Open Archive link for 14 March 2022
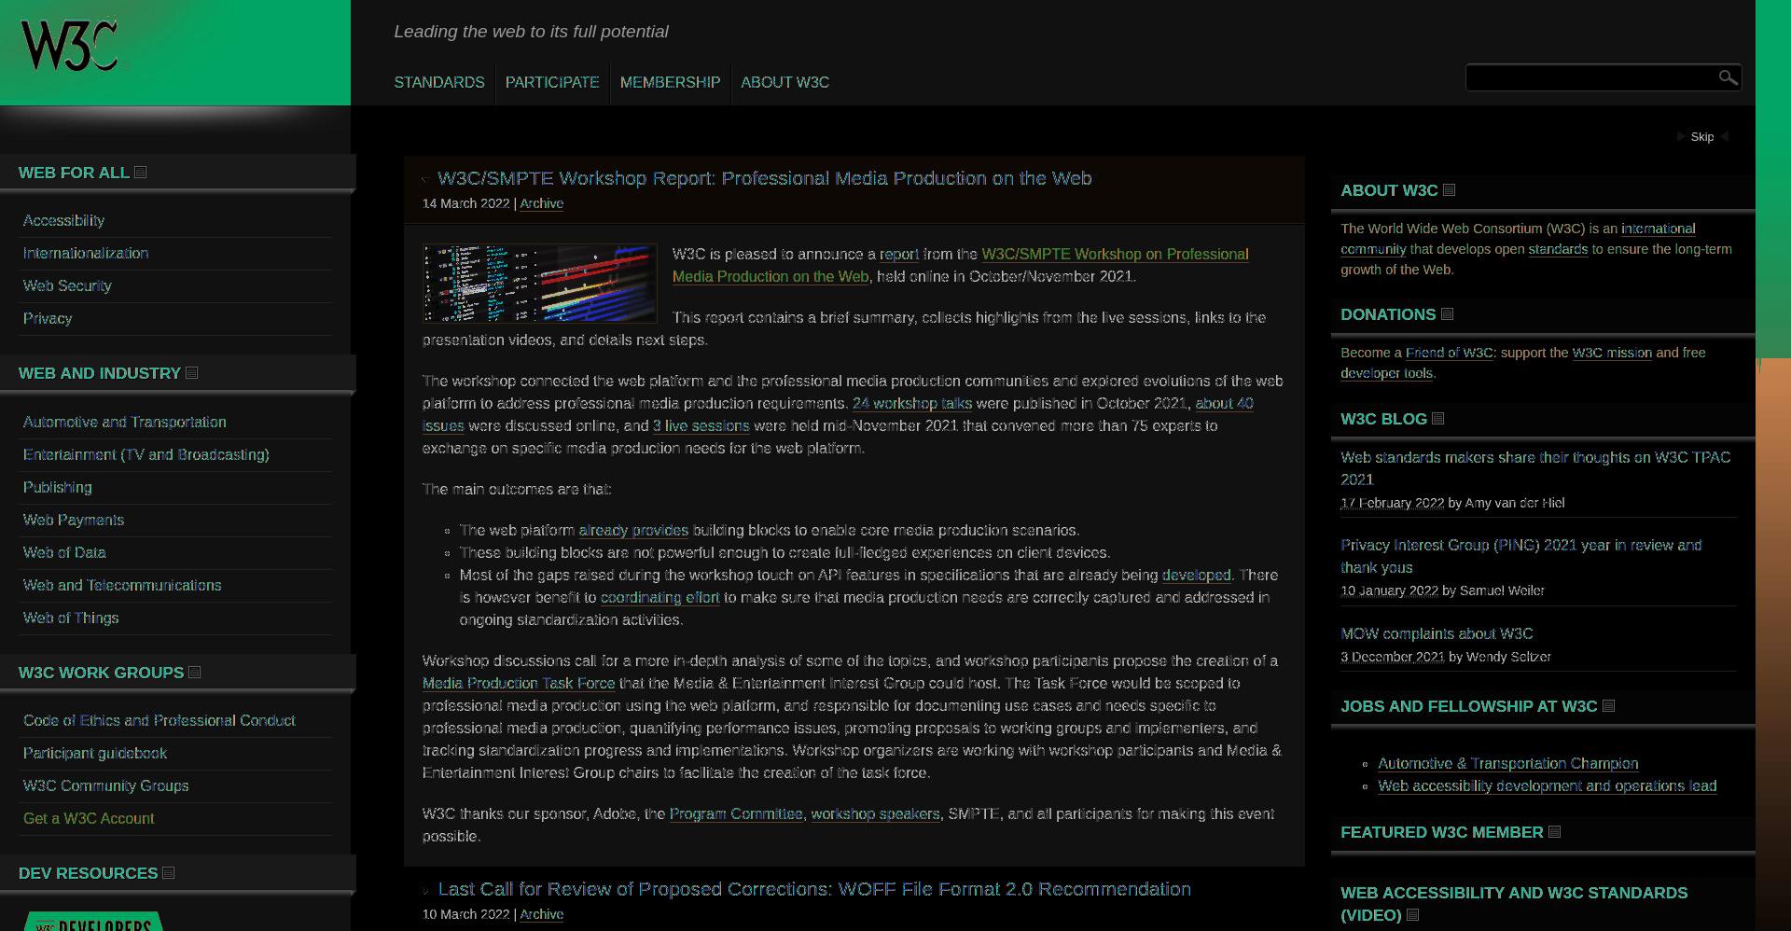 (542, 203)
